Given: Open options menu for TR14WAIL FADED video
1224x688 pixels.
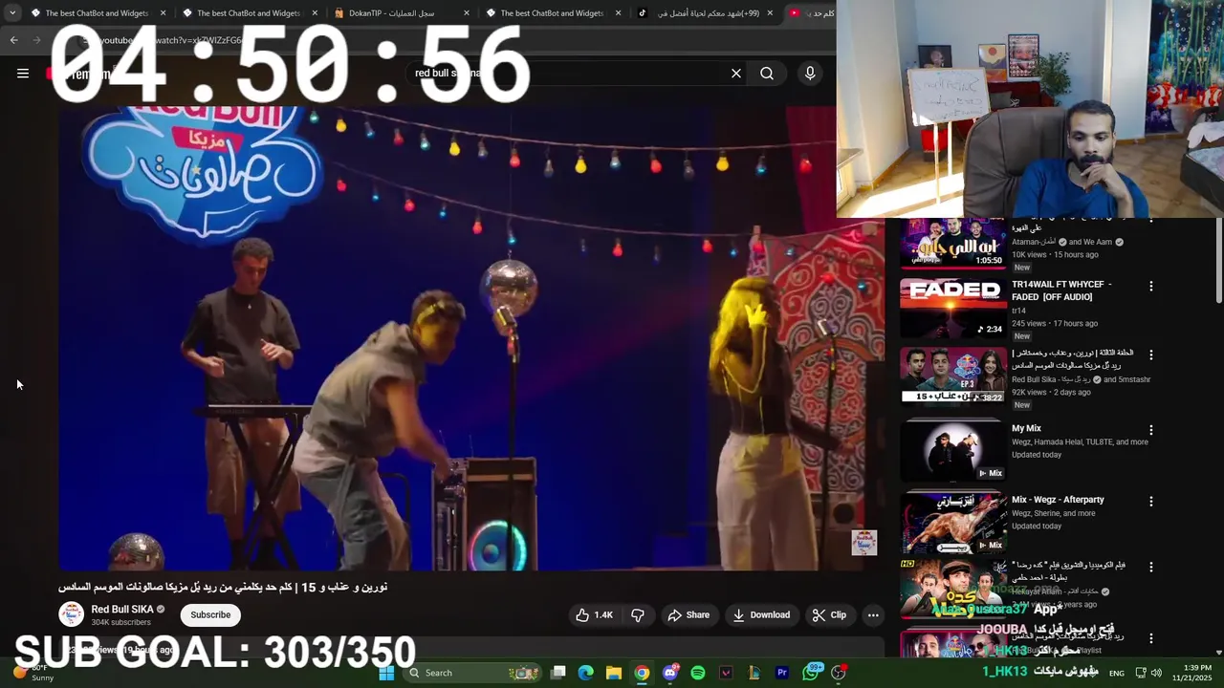Looking at the screenshot, I should 1151,286.
